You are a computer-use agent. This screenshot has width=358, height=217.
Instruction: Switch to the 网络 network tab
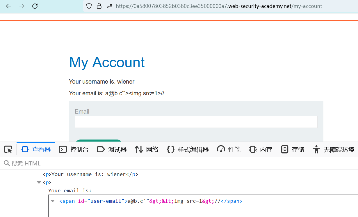(147, 149)
